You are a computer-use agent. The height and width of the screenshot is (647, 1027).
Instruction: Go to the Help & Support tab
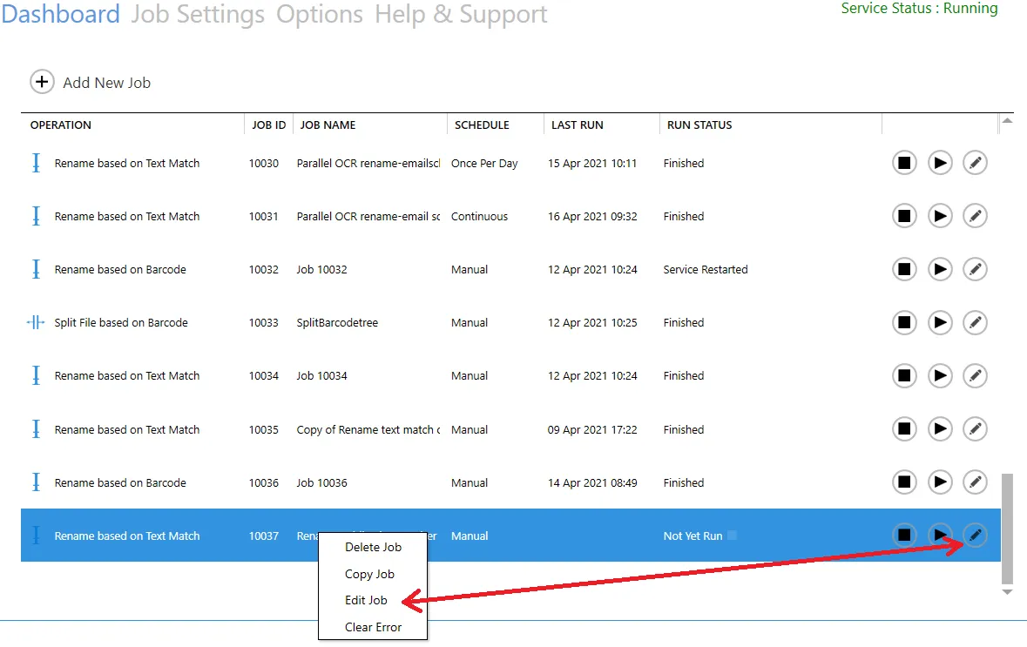tap(461, 15)
